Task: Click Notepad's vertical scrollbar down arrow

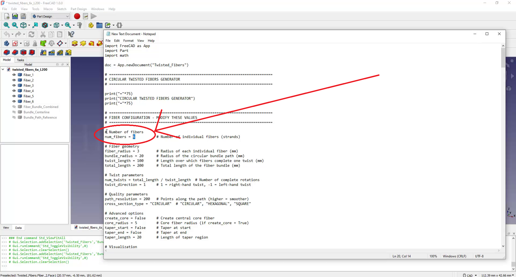Action: 503,246
